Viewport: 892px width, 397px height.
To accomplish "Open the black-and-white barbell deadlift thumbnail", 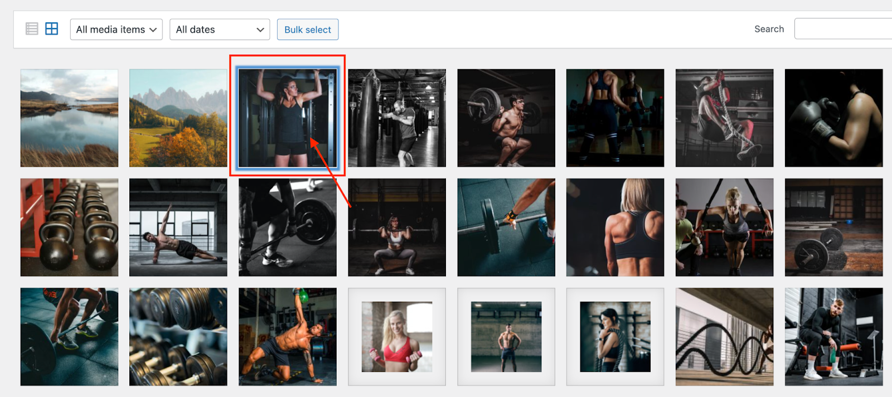I will pos(288,227).
